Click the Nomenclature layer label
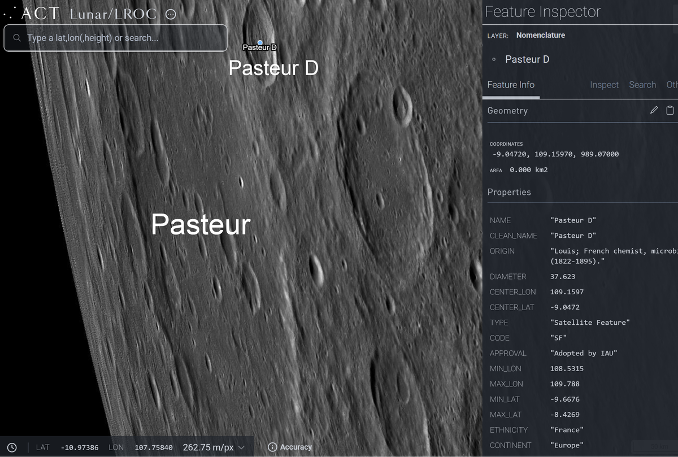Viewport: 678px width, 457px height. pyautogui.click(x=540, y=35)
